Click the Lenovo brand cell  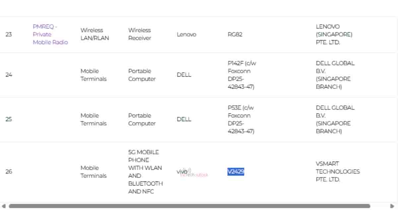(186, 34)
